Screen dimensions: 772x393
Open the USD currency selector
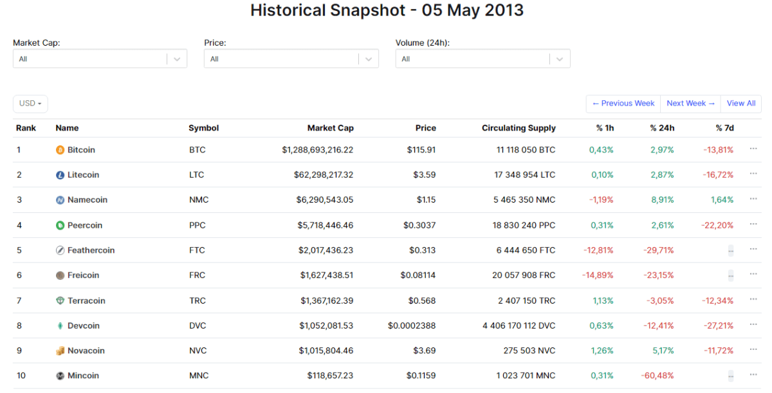coord(30,103)
